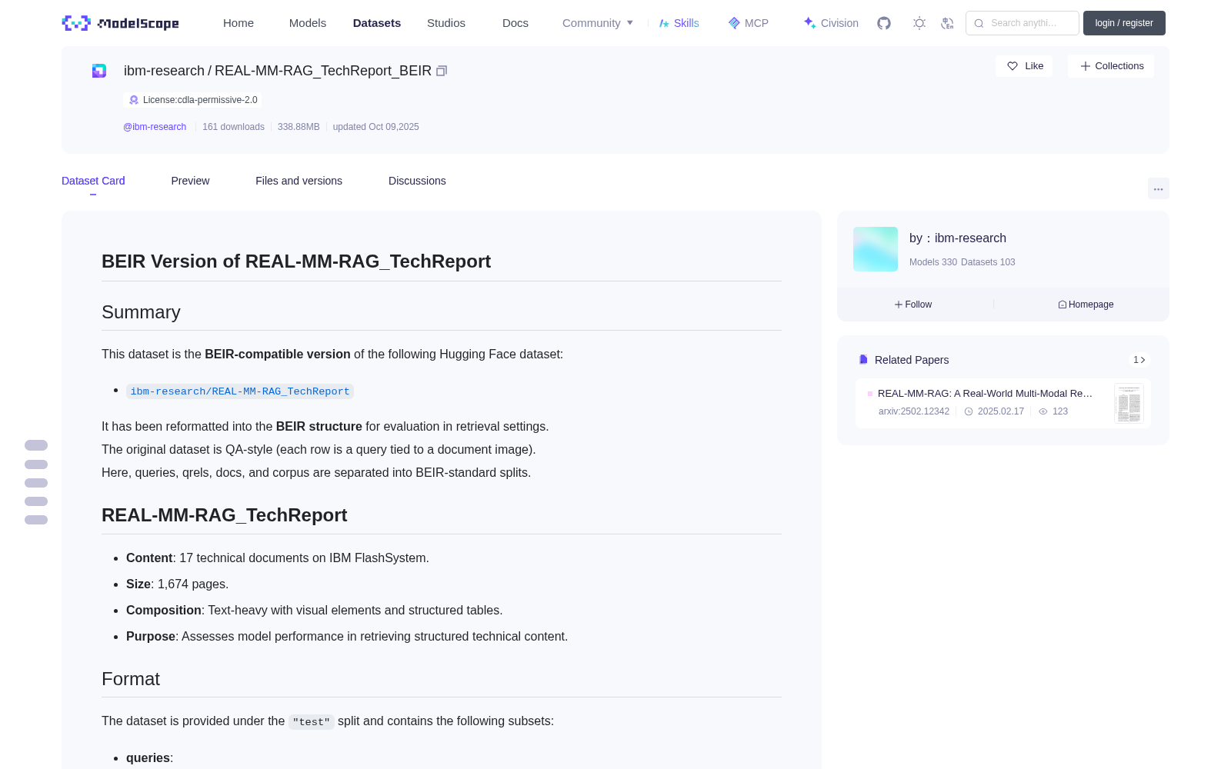Jump via last outline marker in sidebar
Viewport: 1231px width, 769px height.
[x=36, y=520]
